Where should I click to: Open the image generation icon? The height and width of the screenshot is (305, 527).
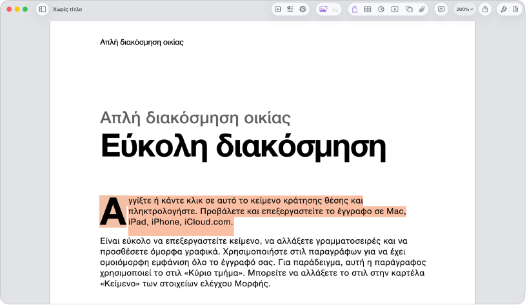323,10
